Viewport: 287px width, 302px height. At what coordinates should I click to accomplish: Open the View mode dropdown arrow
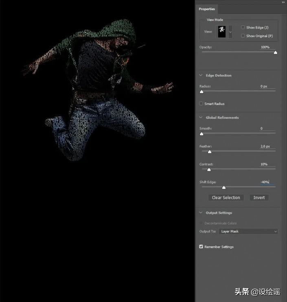click(x=230, y=32)
